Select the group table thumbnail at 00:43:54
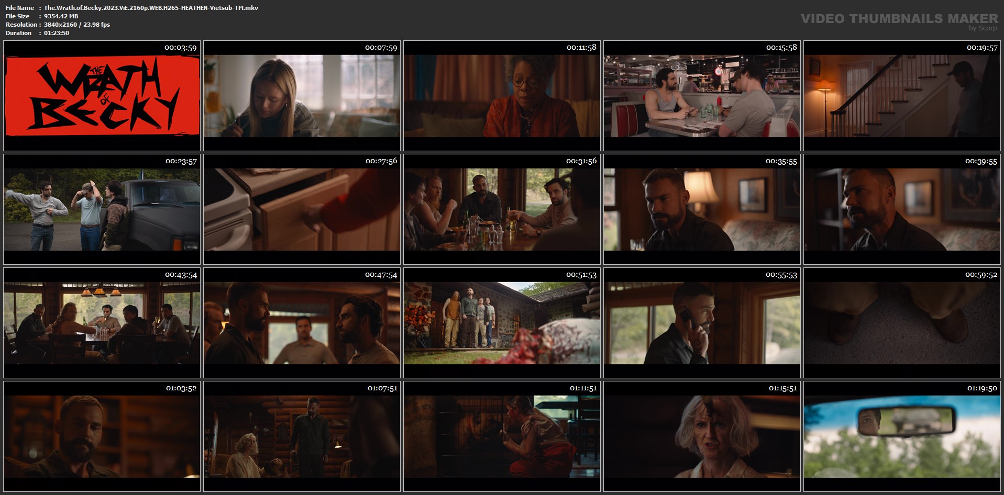The image size is (1004, 495). 102,323
